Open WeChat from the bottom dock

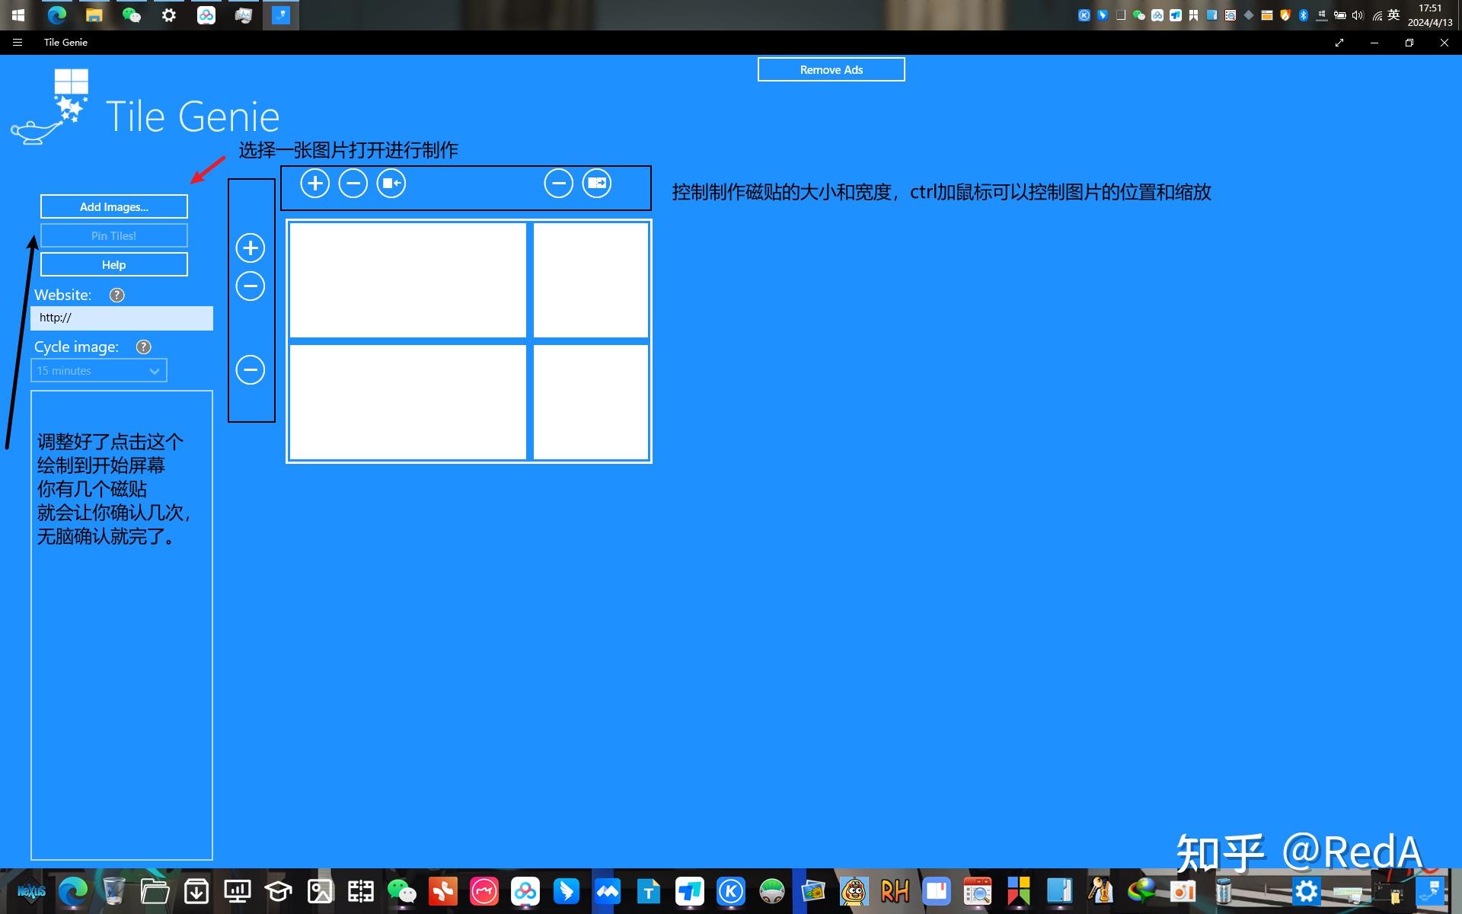click(401, 891)
